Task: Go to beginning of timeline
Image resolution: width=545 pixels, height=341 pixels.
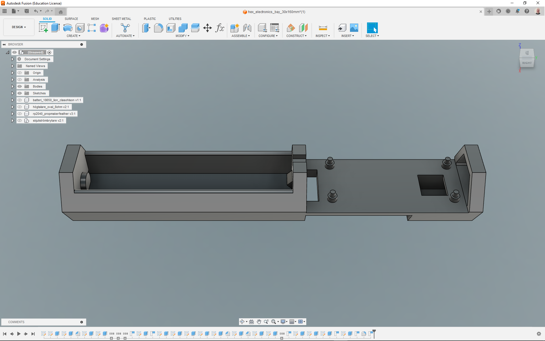Action: tap(5, 334)
